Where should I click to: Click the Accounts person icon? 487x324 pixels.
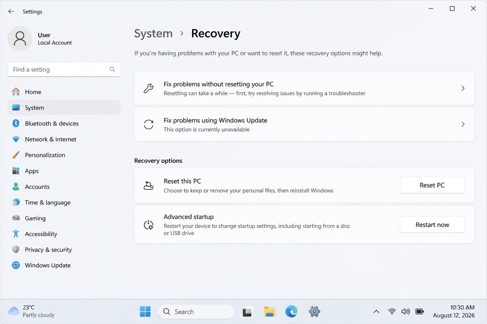click(x=16, y=187)
